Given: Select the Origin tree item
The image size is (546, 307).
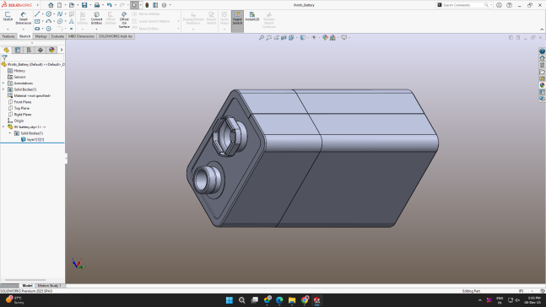Looking at the screenshot, I should point(19,121).
